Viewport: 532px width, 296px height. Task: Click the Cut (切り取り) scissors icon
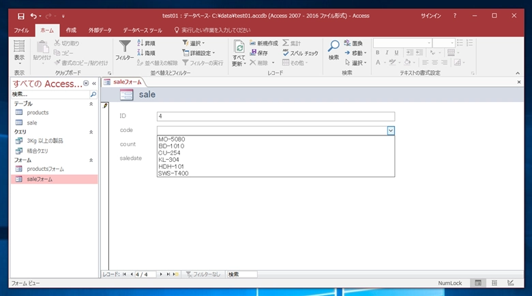tap(57, 43)
